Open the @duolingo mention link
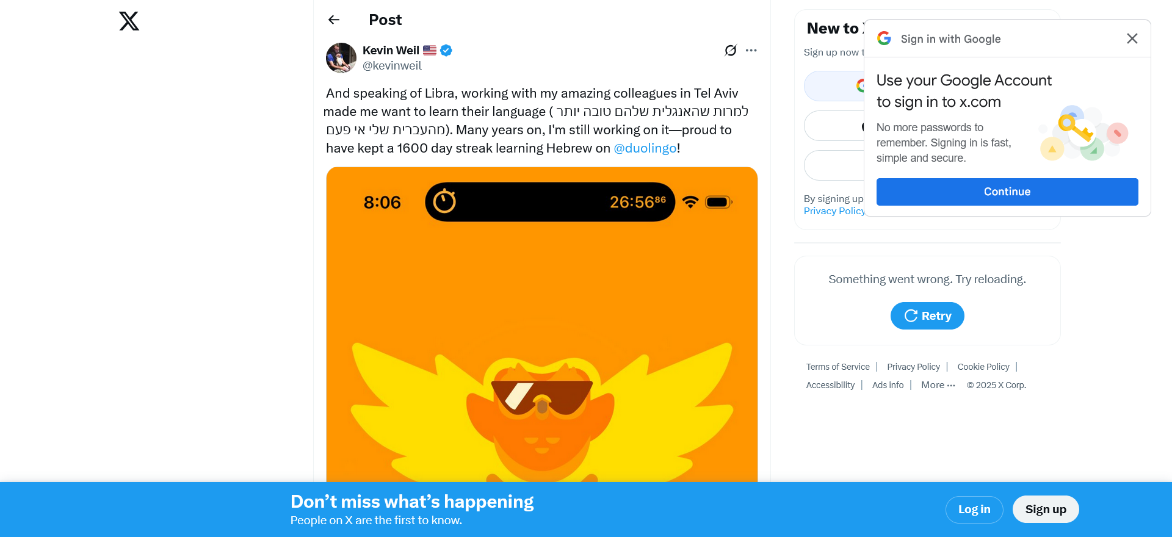The image size is (1172, 537). tap(645, 148)
